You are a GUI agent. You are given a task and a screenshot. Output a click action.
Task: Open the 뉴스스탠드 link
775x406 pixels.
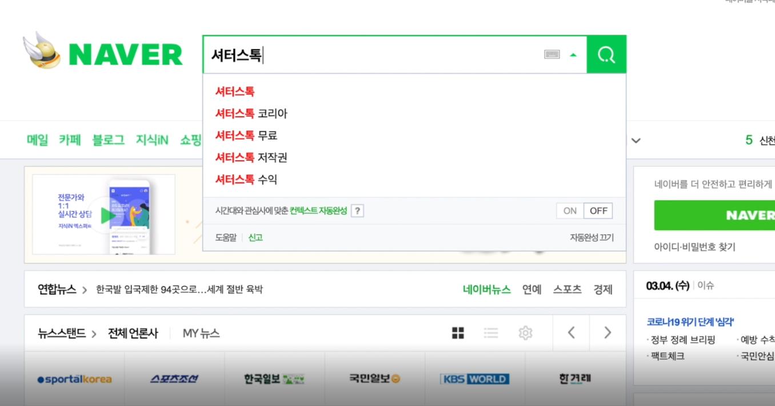(62, 333)
